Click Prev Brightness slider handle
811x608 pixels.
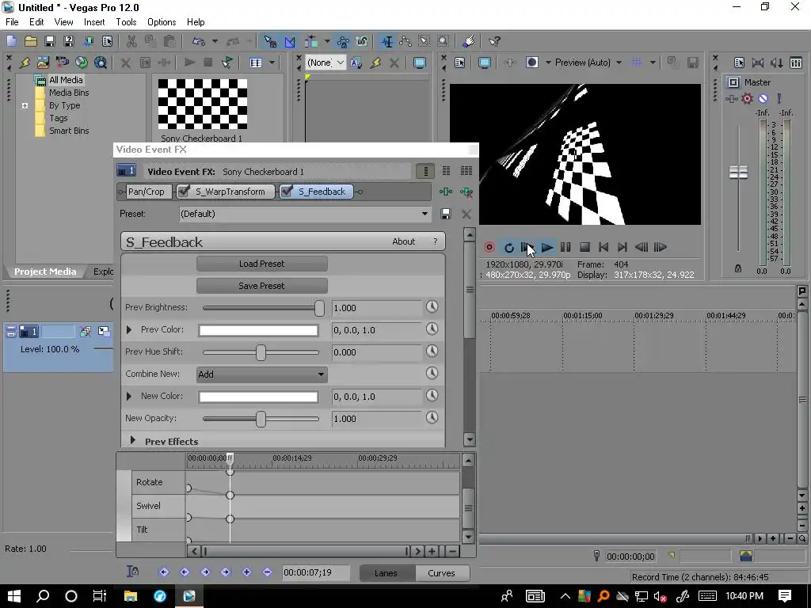click(319, 308)
